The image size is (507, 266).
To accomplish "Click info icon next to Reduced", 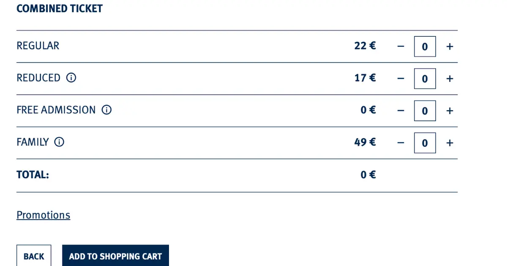I will [71, 78].
